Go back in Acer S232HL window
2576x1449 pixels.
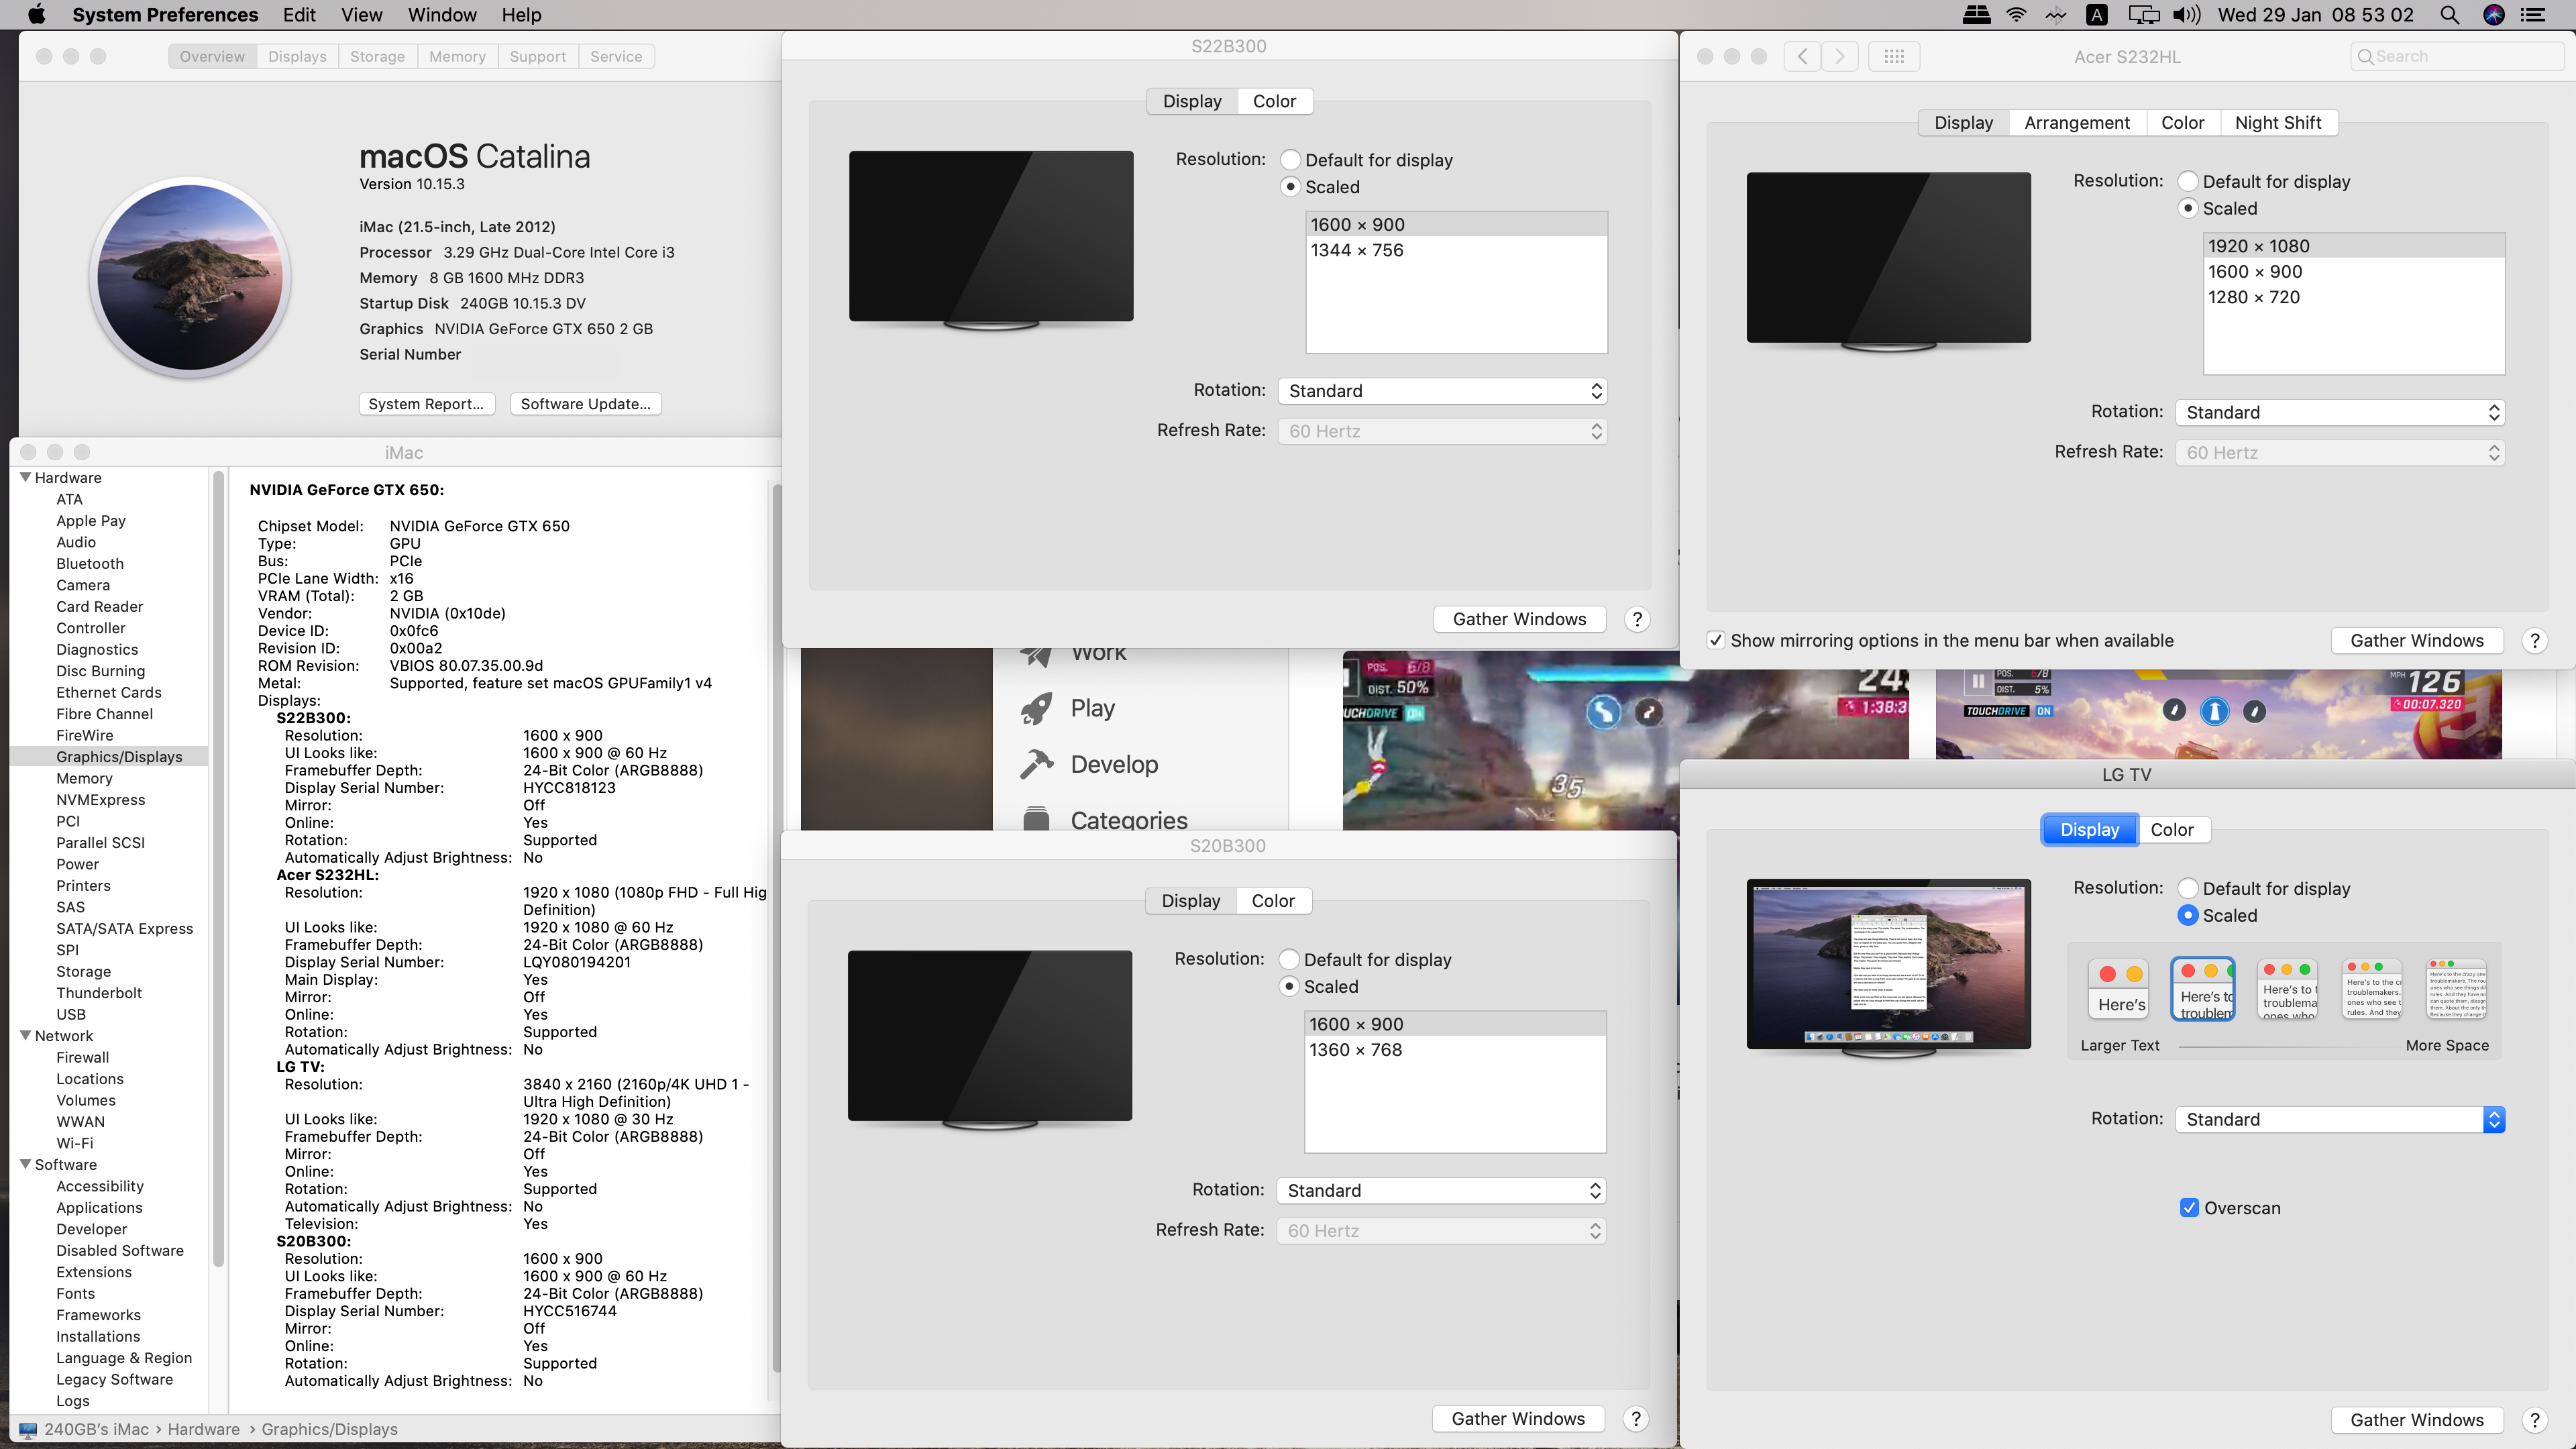click(x=1802, y=56)
